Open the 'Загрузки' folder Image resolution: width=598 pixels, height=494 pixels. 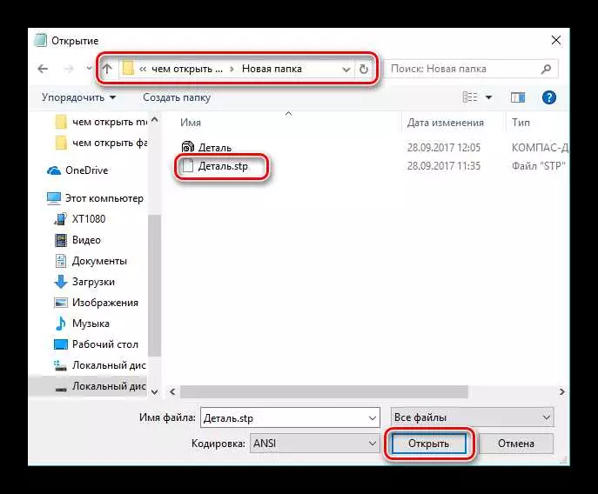[x=84, y=282]
